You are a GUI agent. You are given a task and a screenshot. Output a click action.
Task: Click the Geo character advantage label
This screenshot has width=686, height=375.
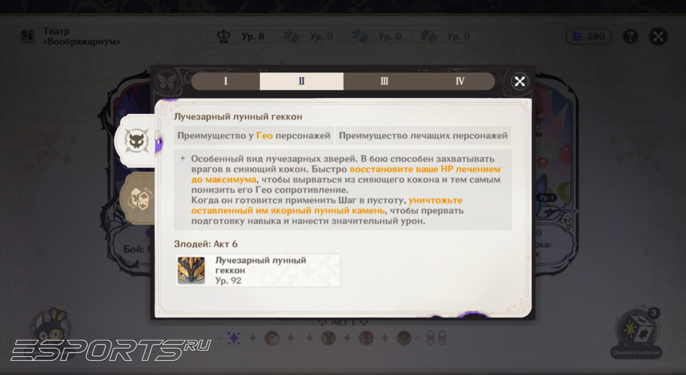coord(254,136)
